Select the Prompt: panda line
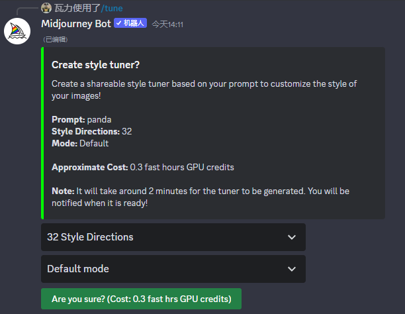Screen dimensions: 405x314 point(81,119)
